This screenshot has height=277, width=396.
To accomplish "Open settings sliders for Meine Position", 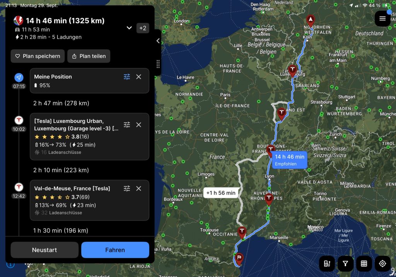I will coord(127,77).
